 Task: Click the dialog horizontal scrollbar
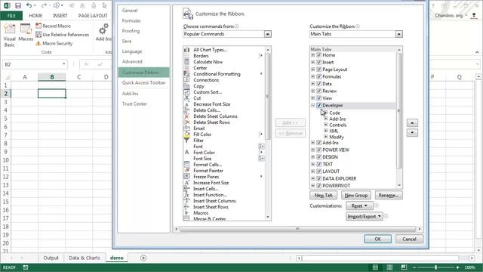point(297,229)
